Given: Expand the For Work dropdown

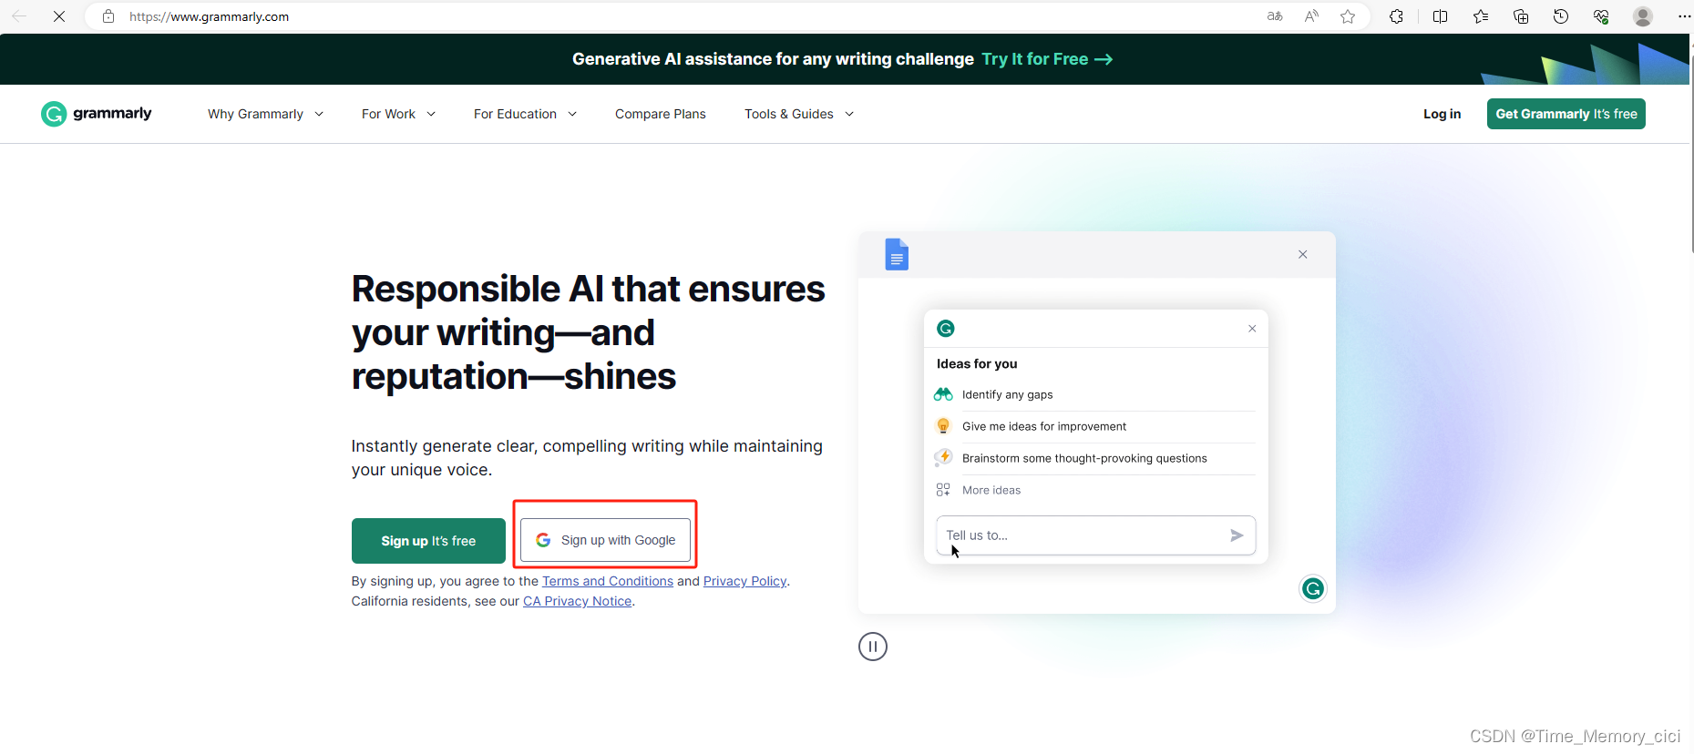Looking at the screenshot, I should [398, 114].
